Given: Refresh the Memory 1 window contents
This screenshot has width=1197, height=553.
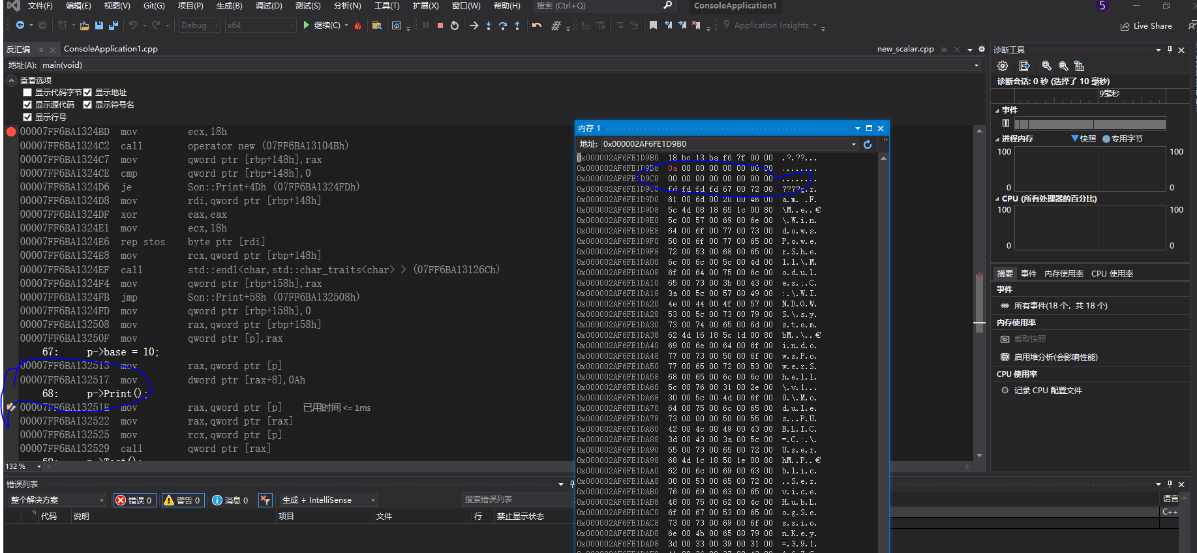Looking at the screenshot, I should coord(868,144).
